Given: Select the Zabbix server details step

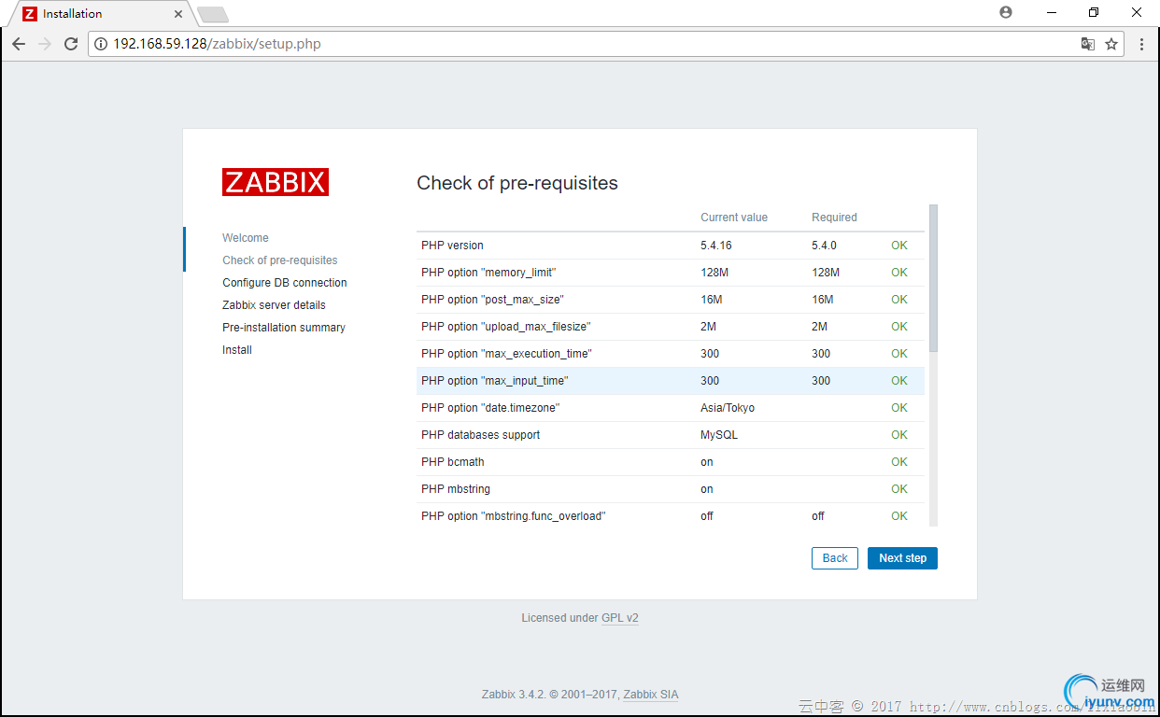Looking at the screenshot, I should click(x=274, y=305).
